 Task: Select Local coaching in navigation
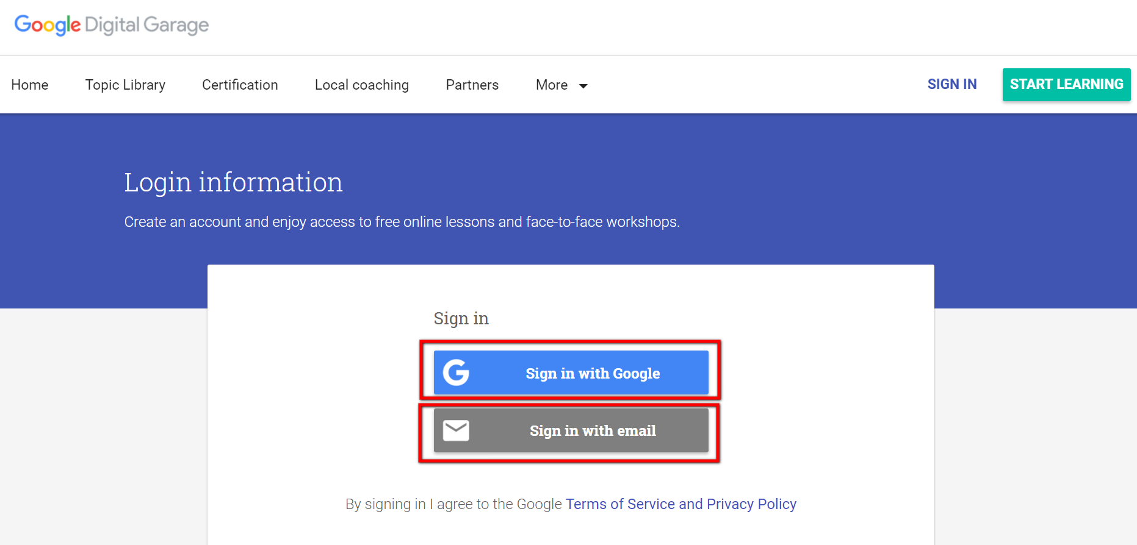pyautogui.click(x=362, y=85)
